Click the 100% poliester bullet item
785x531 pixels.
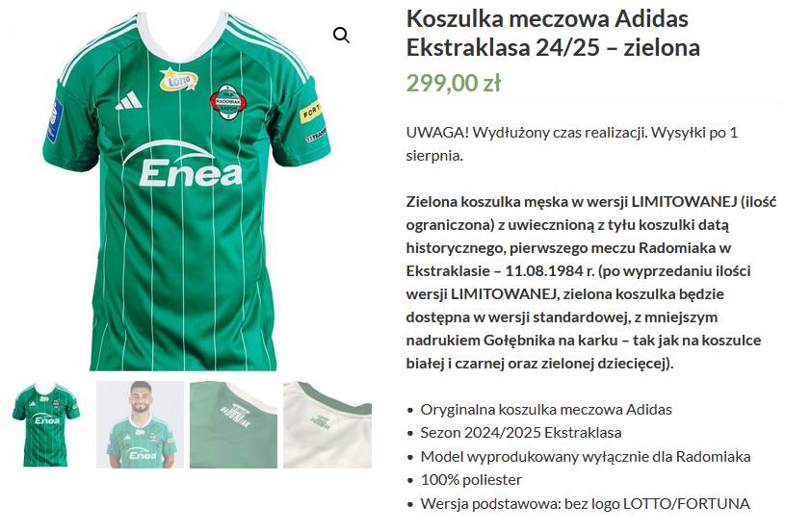471,480
